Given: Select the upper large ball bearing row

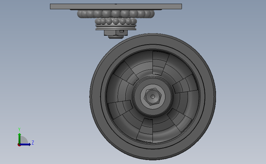Looking at the screenshot, I should click(116, 14).
